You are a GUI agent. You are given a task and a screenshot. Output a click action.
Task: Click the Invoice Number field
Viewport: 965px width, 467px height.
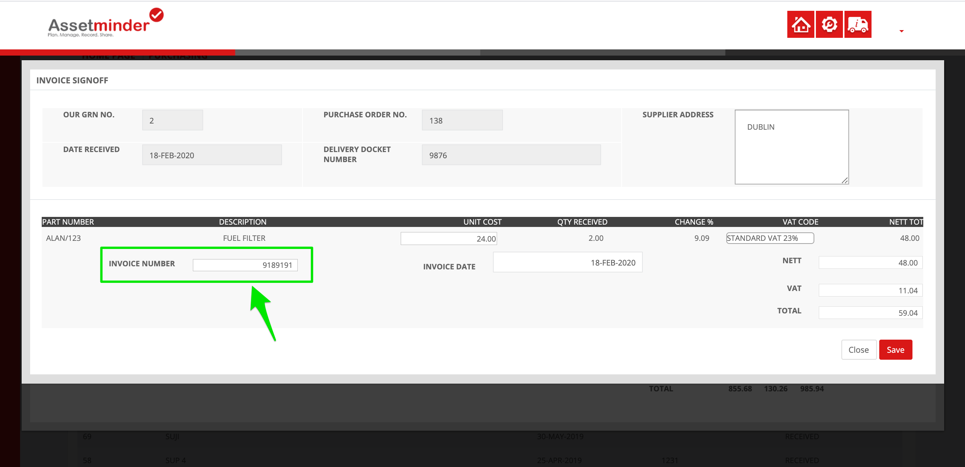tap(245, 265)
